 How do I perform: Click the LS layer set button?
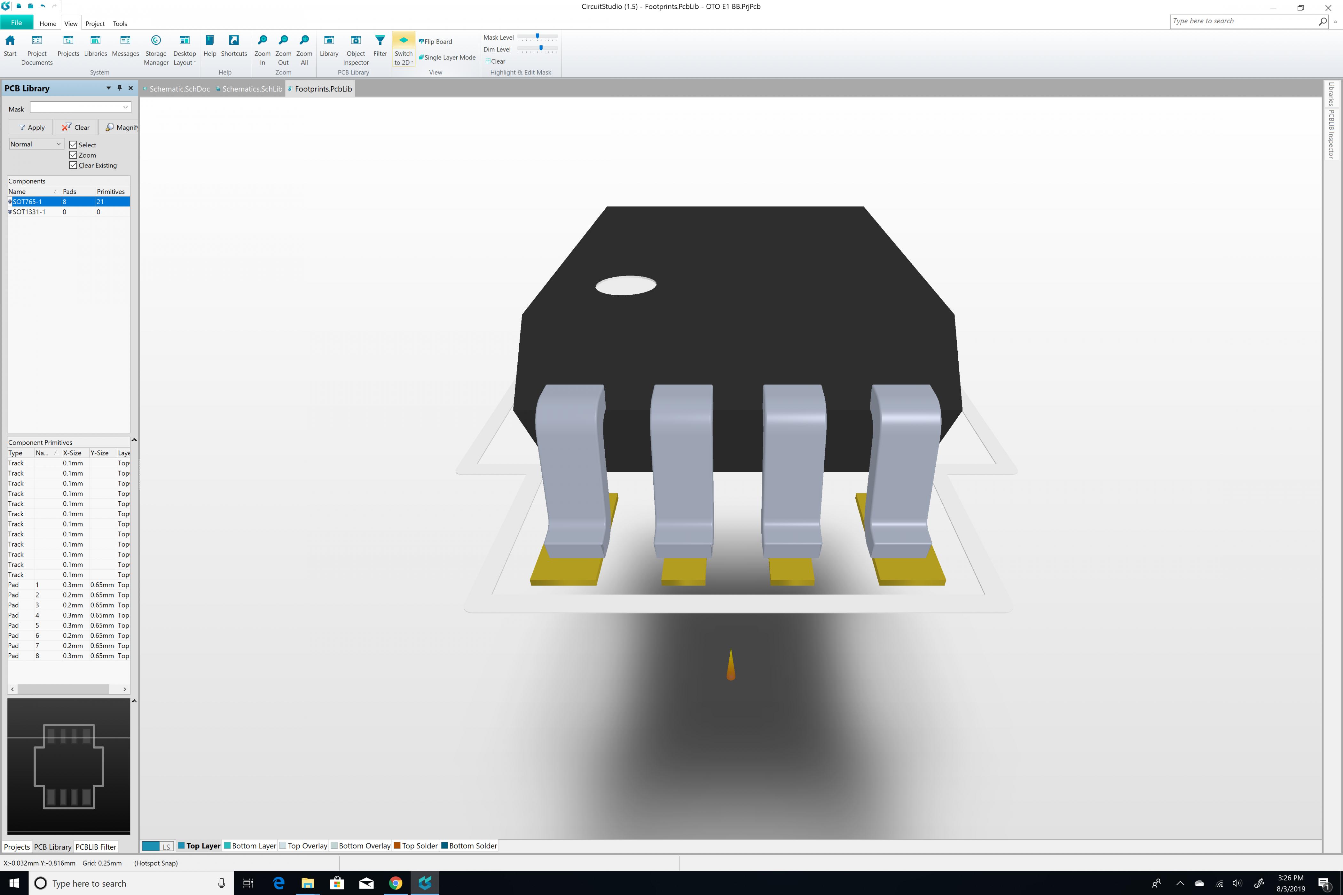(x=166, y=846)
